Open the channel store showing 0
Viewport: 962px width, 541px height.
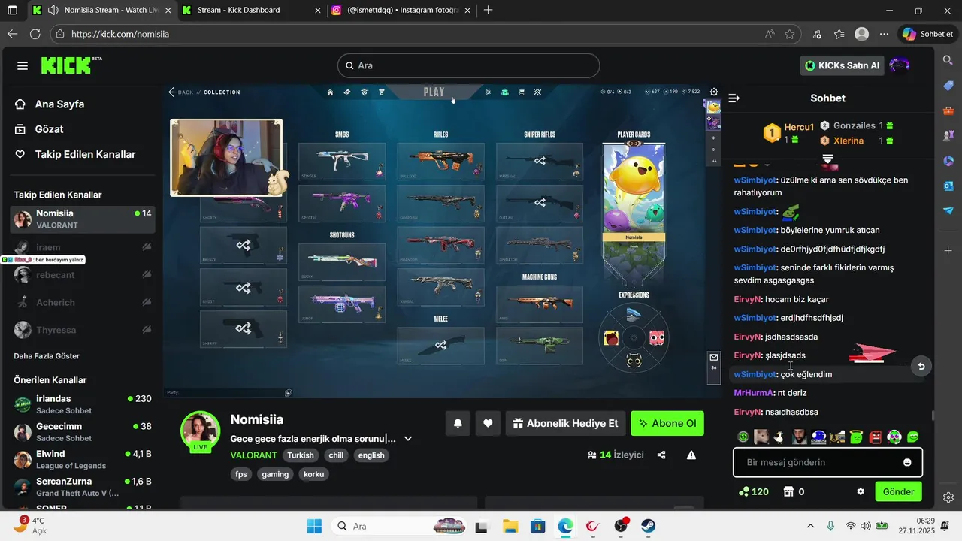[794, 491]
